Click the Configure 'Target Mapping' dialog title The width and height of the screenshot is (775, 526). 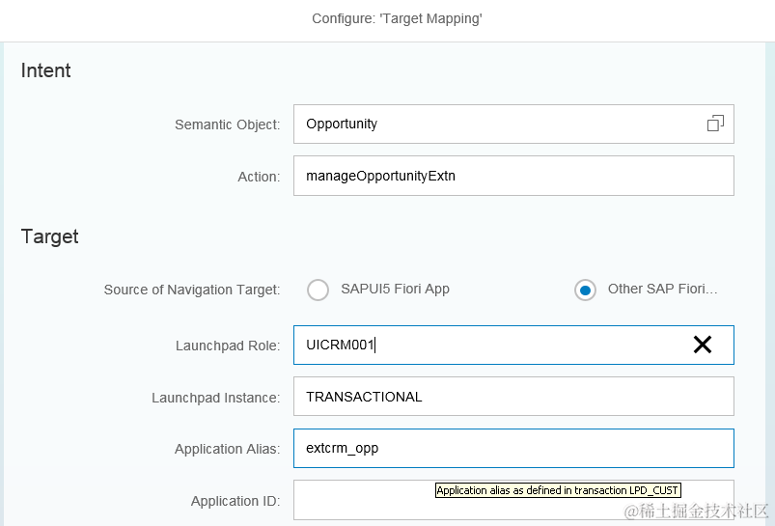(397, 18)
